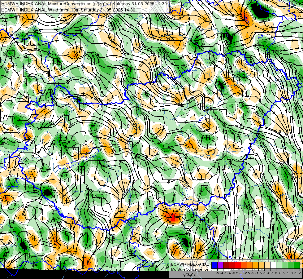
Task: Select the purple legend swatch
Action: coord(220,265)
